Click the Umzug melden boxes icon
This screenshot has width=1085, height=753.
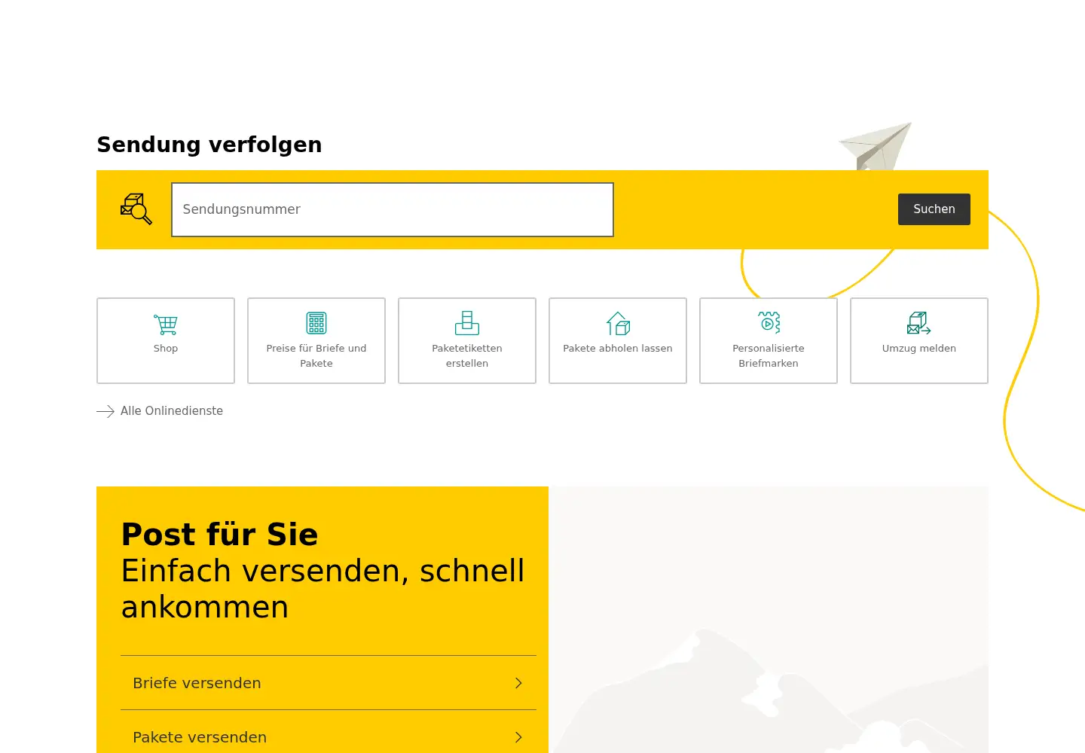click(919, 323)
